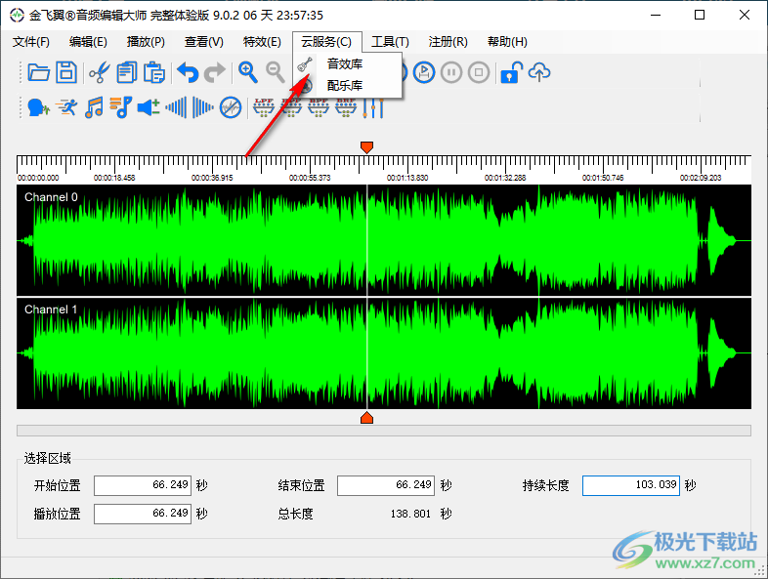Adjust volume with the speaker plus-minus icon
The height and width of the screenshot is (579, 768).
[x=149, y=107]
